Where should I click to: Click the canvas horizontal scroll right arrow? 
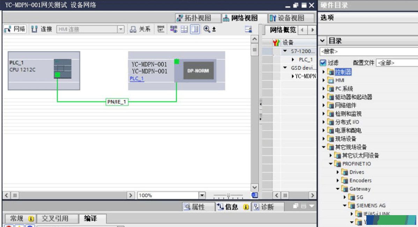130,195
